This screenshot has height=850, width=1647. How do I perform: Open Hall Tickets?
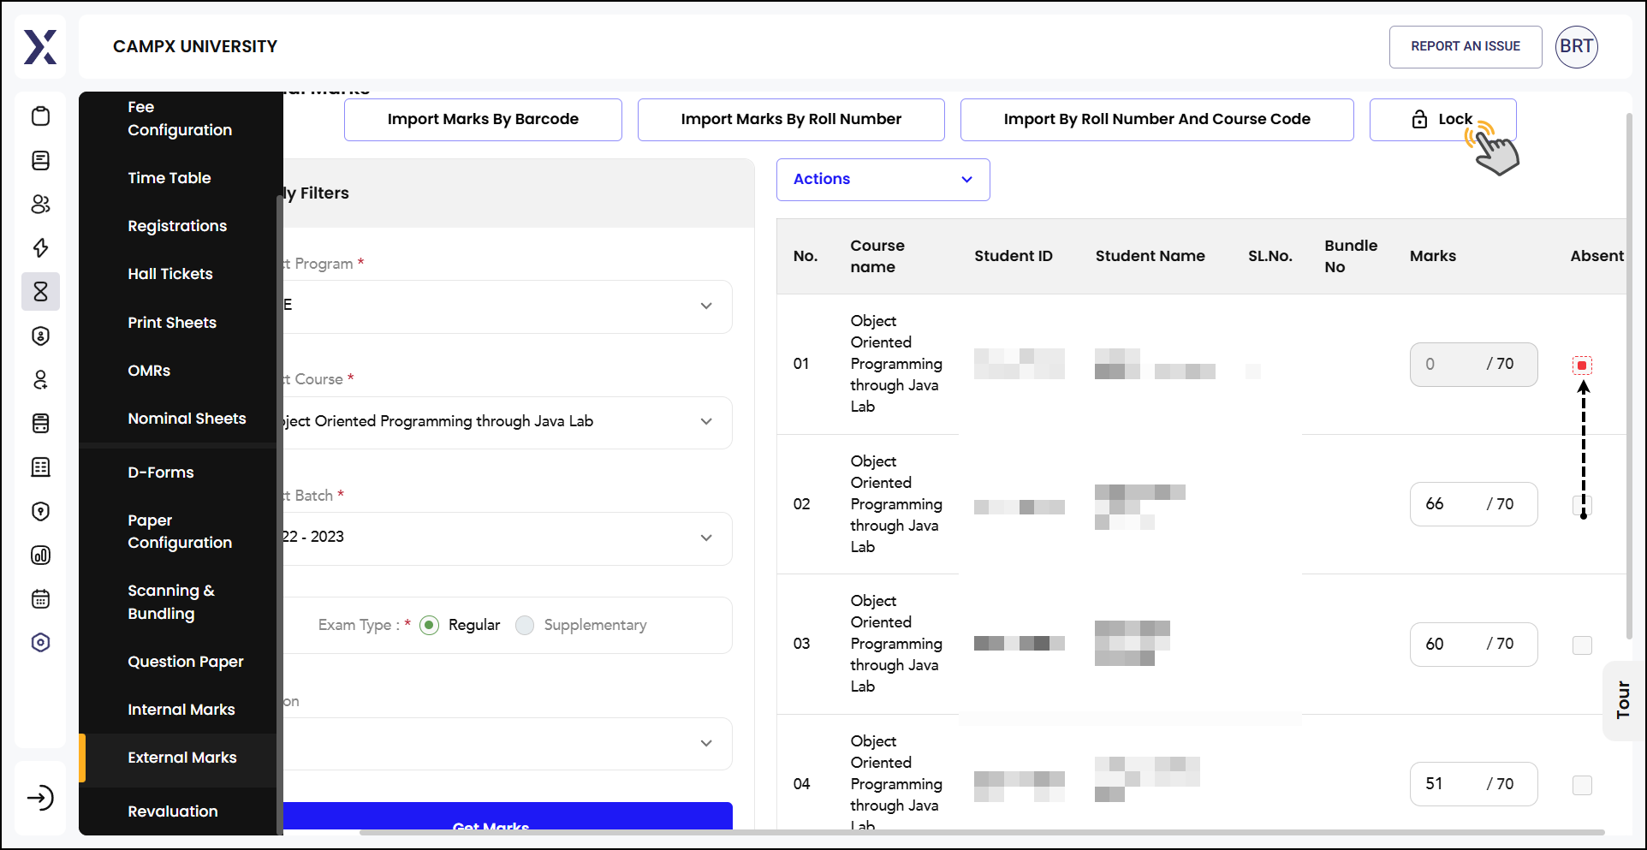(x=170, y=274)
